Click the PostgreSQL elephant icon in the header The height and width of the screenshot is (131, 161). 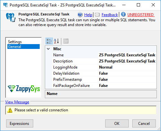(11, 17)
